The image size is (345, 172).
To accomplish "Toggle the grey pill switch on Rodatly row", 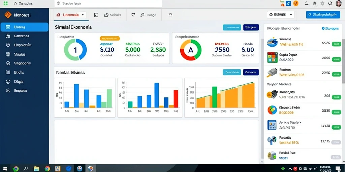I will pyautogui.click(x=336, y=142).
